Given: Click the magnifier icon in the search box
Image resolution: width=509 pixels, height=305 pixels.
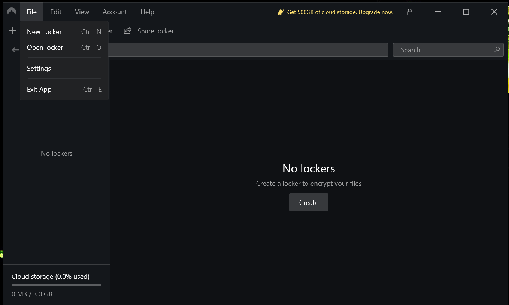Looking at the screenshot, I should 497,49.
